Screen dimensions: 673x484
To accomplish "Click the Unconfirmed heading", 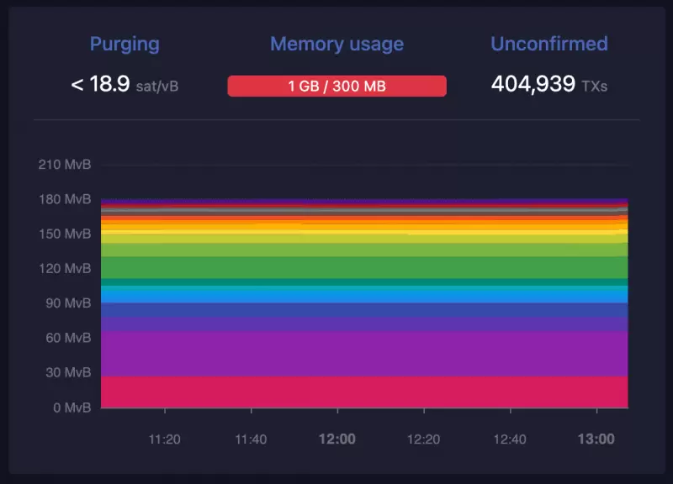I will (x=549, y=45).
